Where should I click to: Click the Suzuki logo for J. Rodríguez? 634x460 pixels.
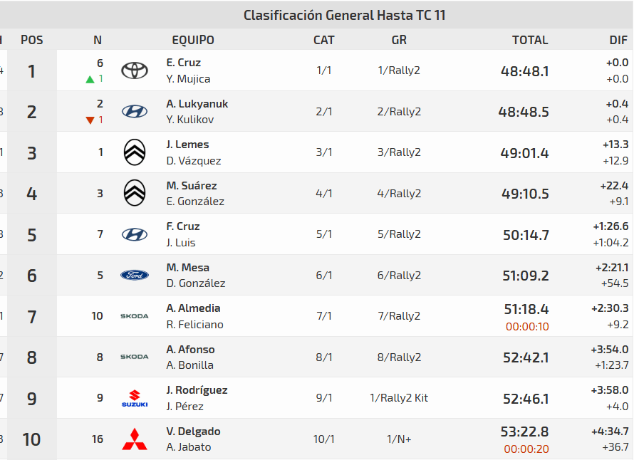point(134,398)
